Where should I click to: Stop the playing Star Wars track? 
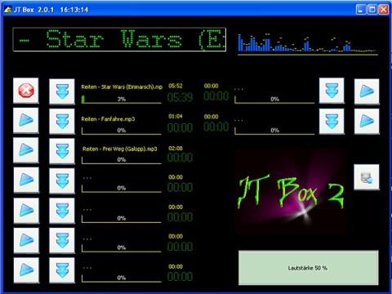(x=26, y=91)
